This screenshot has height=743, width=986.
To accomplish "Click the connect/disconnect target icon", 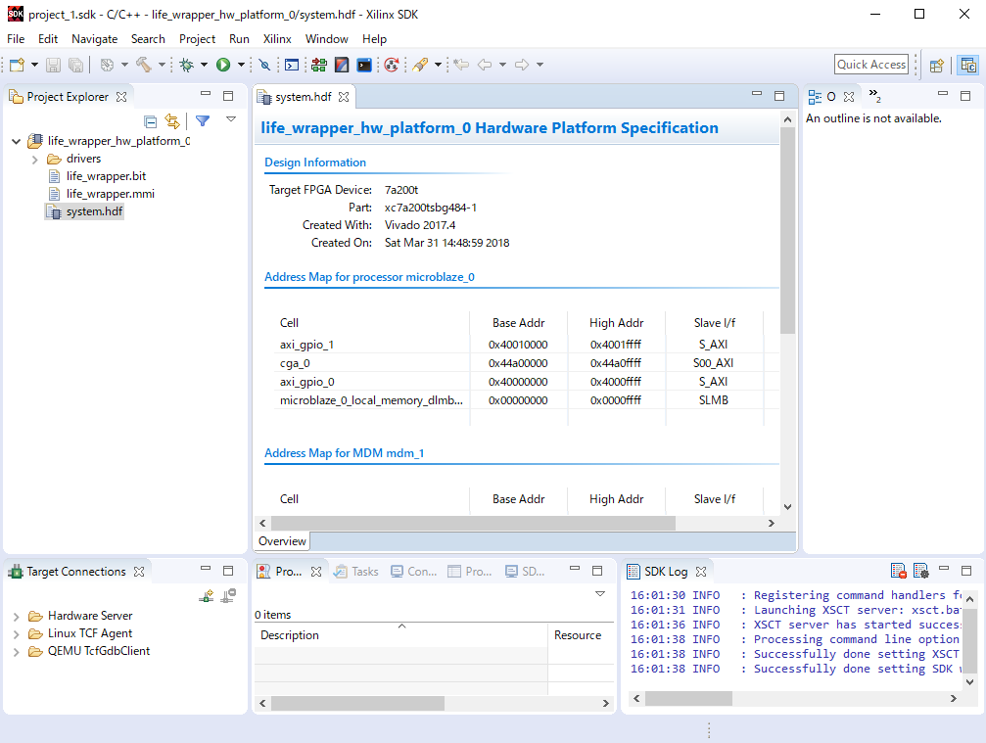I will coord(228,595).
